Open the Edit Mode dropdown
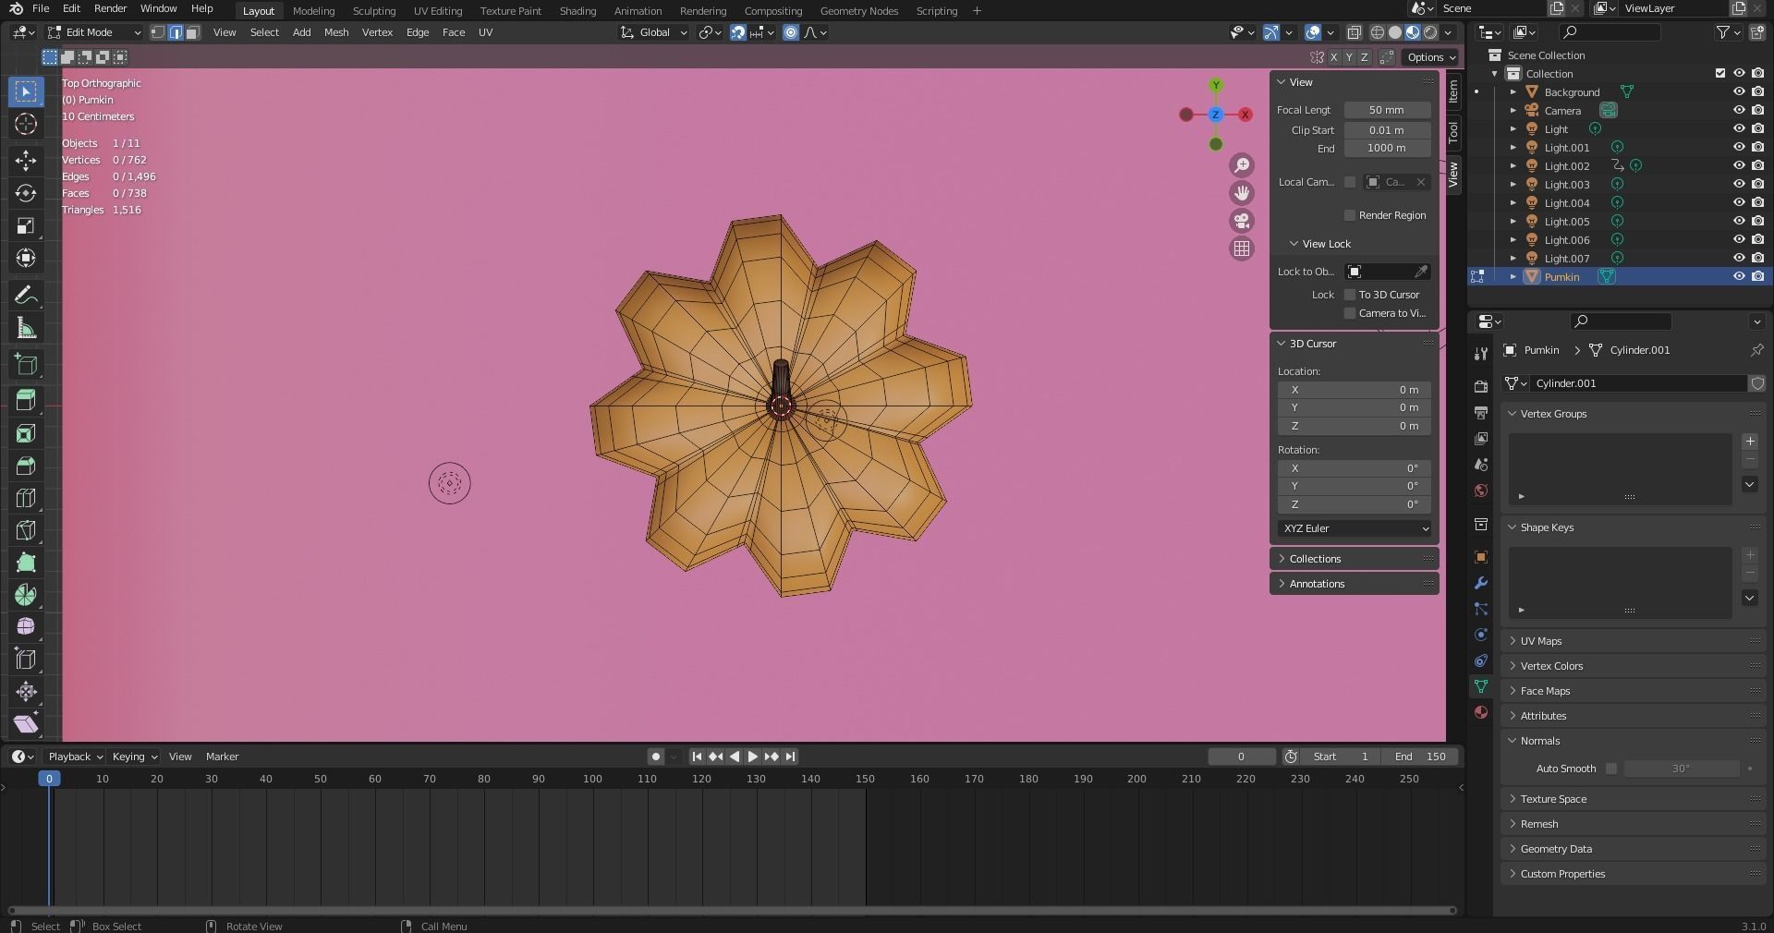 (x=95, y=32)
